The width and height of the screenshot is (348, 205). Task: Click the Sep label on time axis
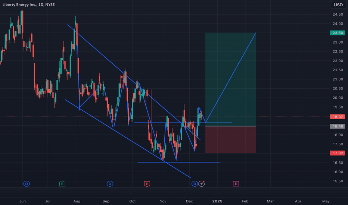tap(106, 201)
